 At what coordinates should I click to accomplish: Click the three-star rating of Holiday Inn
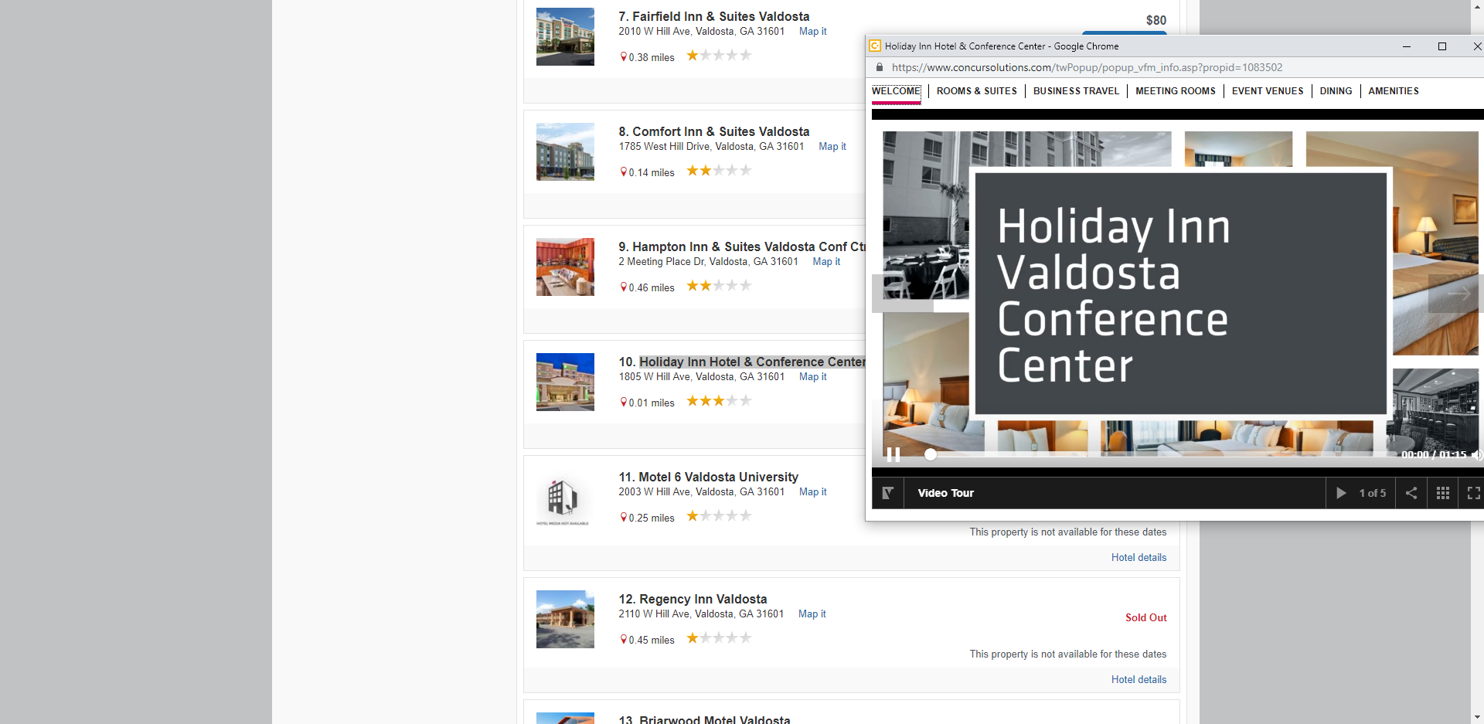(719, 400)
